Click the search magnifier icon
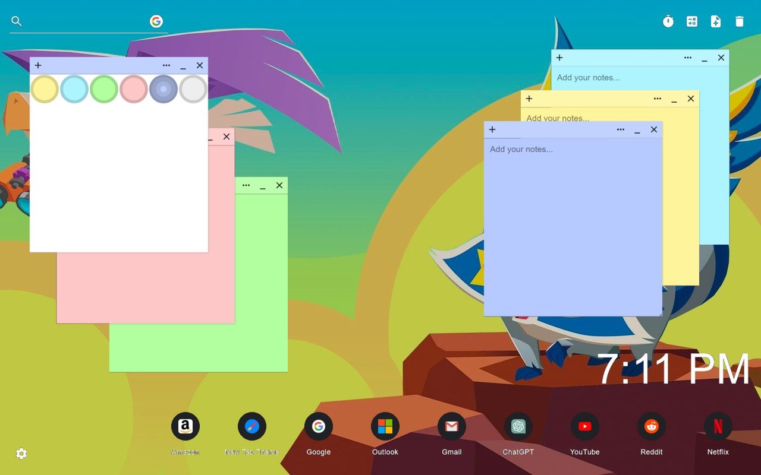The image size is (761, 475). click(17, 21)
